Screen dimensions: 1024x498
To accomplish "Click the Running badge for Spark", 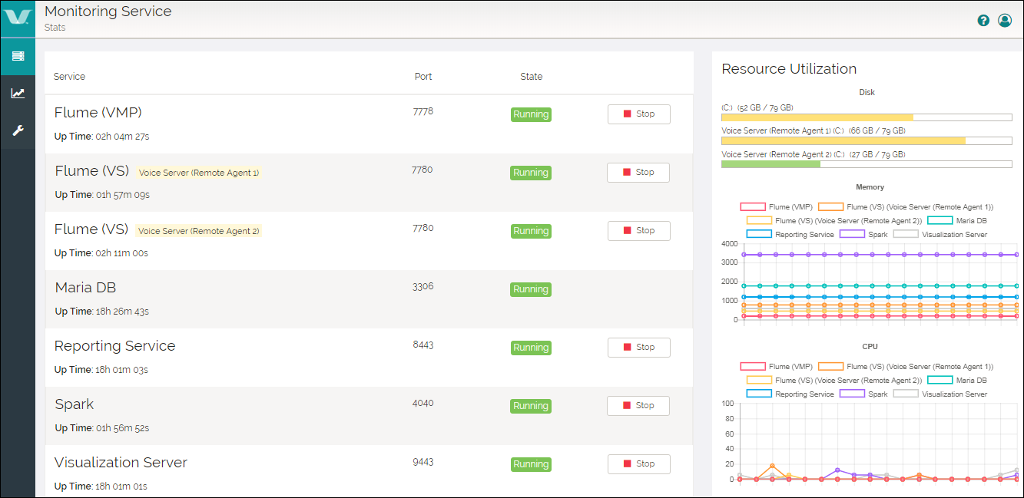I will pyautogui.click(x=530, y=405).
